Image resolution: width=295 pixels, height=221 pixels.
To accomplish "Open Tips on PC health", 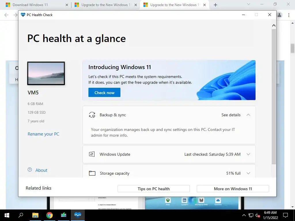I will coord(154,189).
